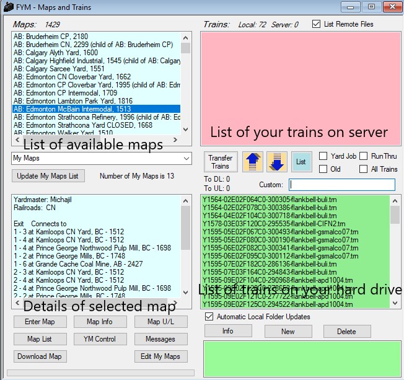Screen dimensions: 404x380
Task: Click the New train button
Action: [288, 332]
